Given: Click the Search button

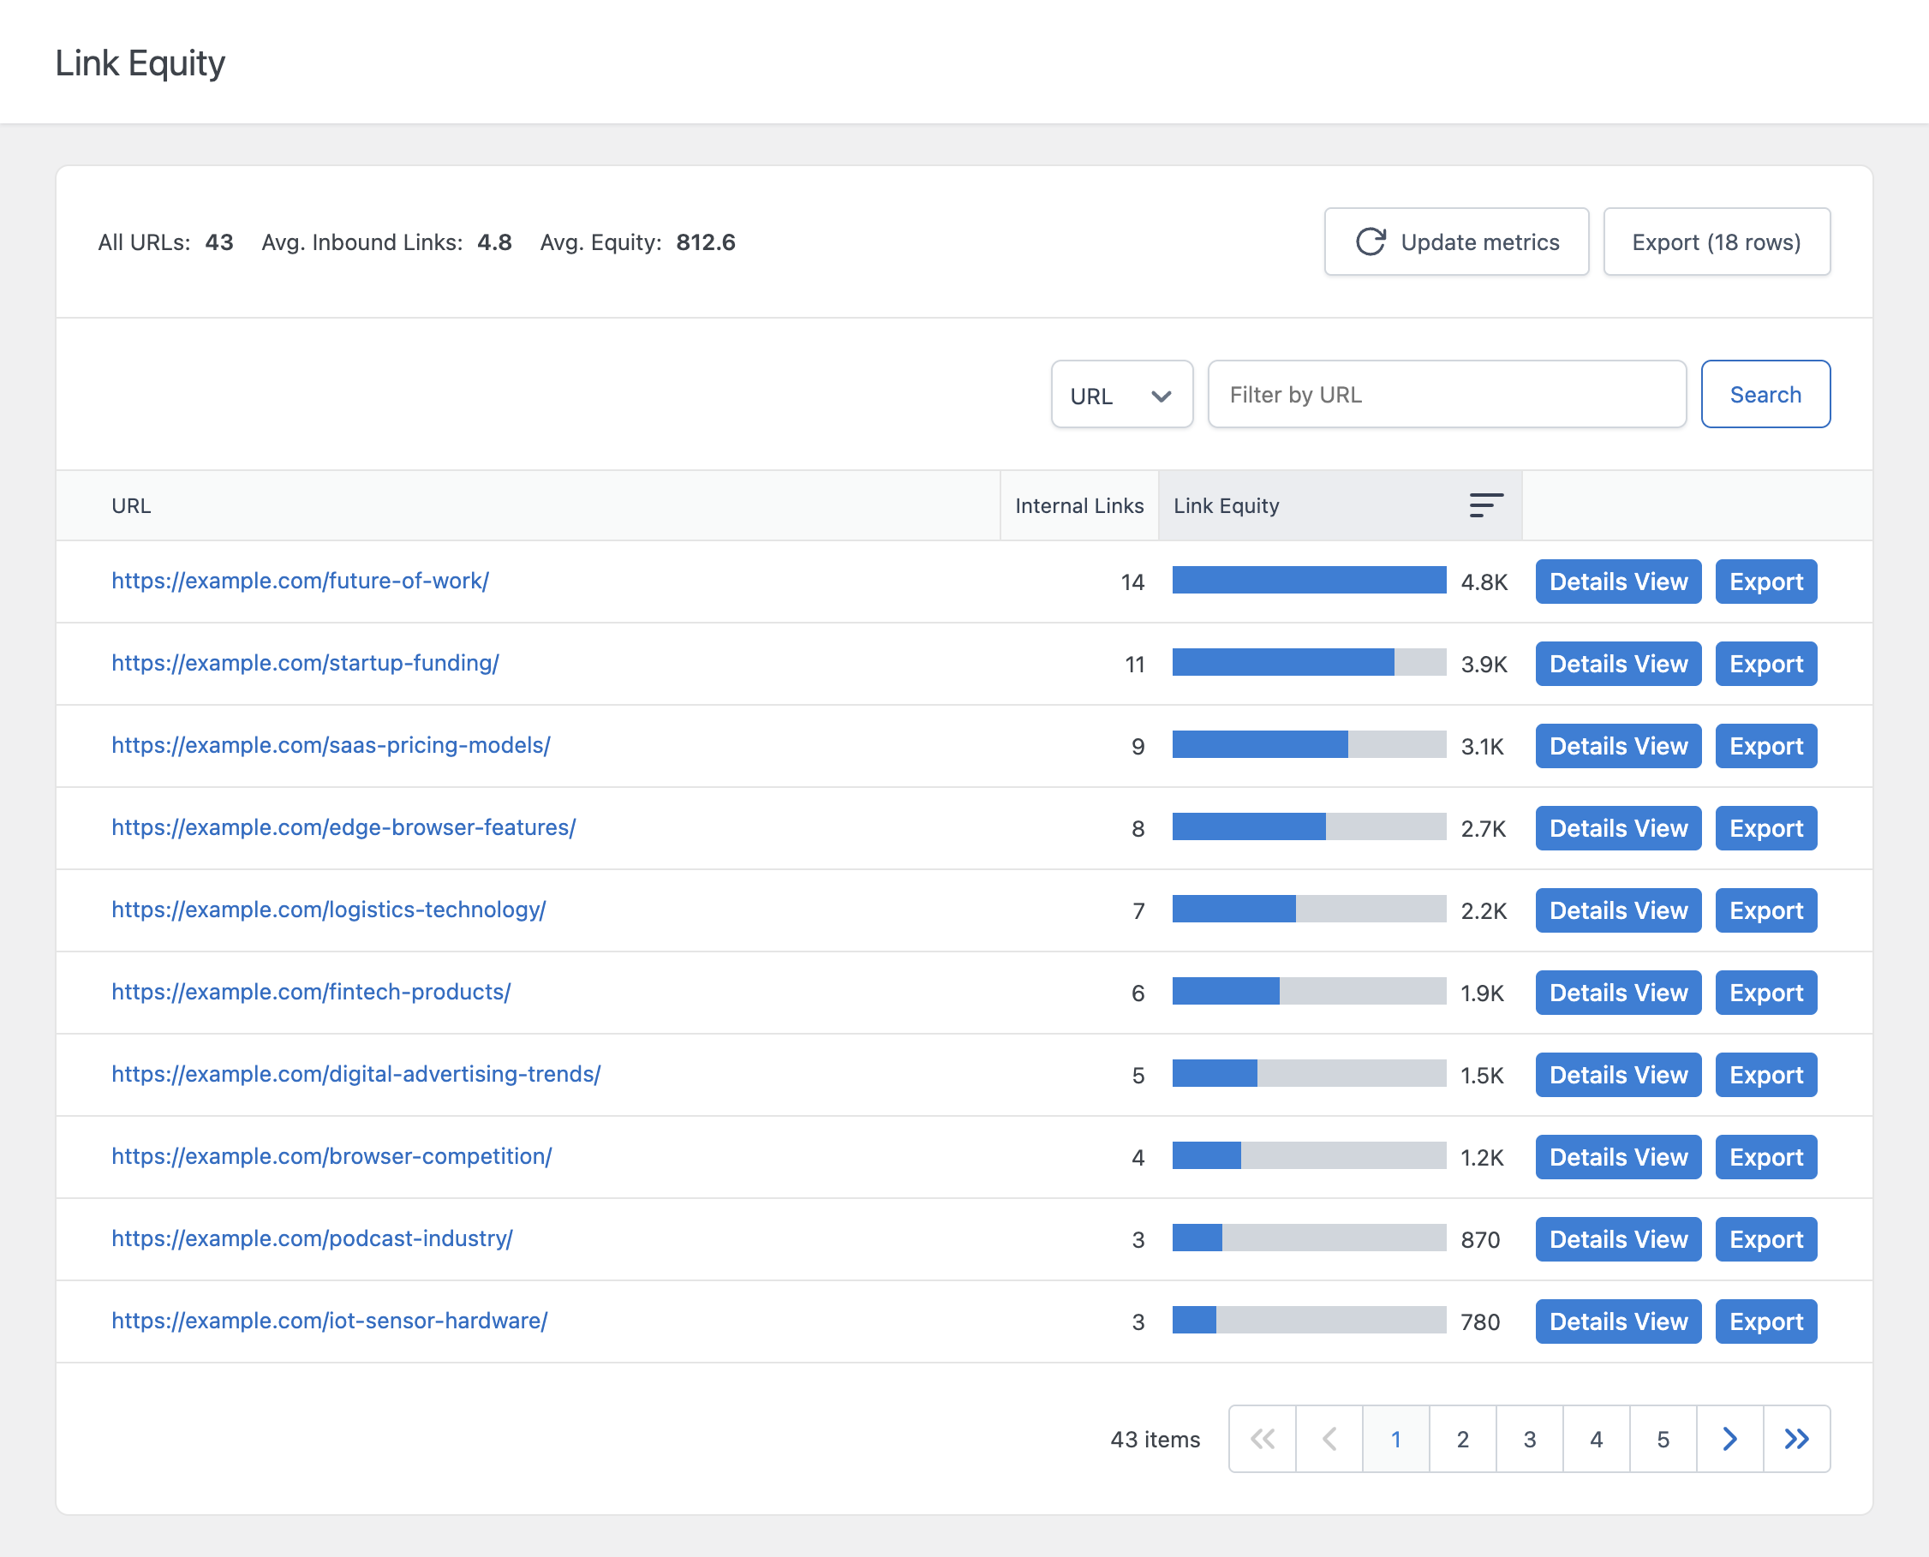Looking at the screenshot, I should 1765,395.
